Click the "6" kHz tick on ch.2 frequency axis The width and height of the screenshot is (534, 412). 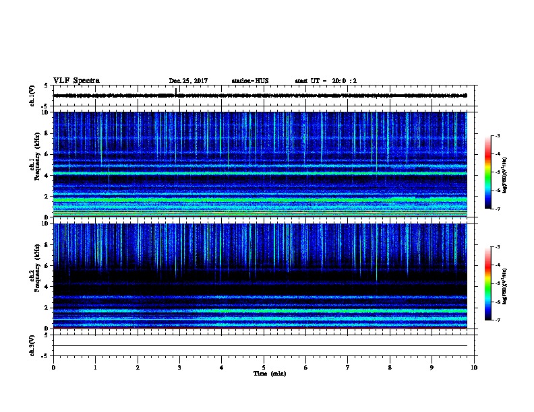coord(47,265)
